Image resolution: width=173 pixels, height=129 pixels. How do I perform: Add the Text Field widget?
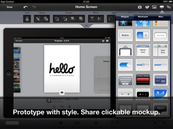click(x=160, y=35)
